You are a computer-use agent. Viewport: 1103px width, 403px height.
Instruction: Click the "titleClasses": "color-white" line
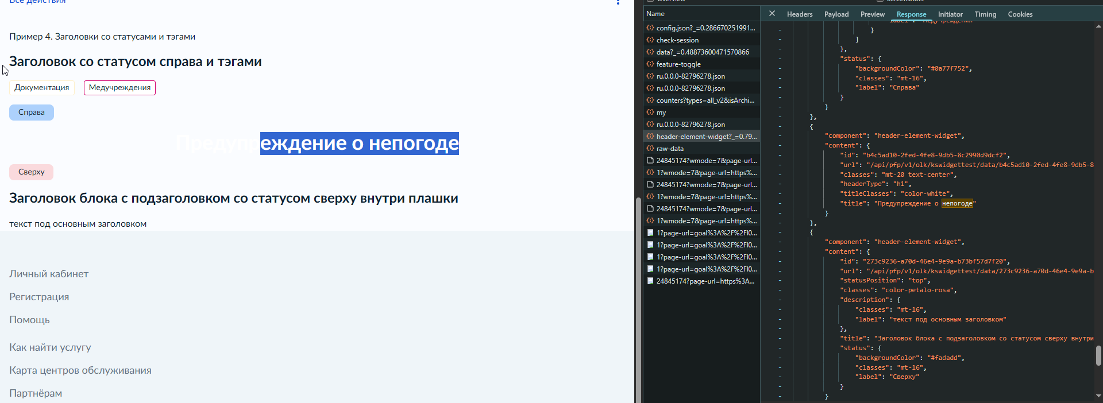point(896,193)
